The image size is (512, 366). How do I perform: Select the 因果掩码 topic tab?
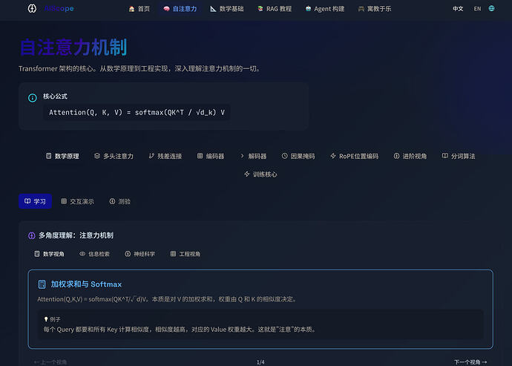coord(298,156)
